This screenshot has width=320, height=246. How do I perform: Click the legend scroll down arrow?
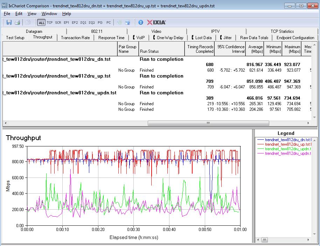(x=314, y=234)
